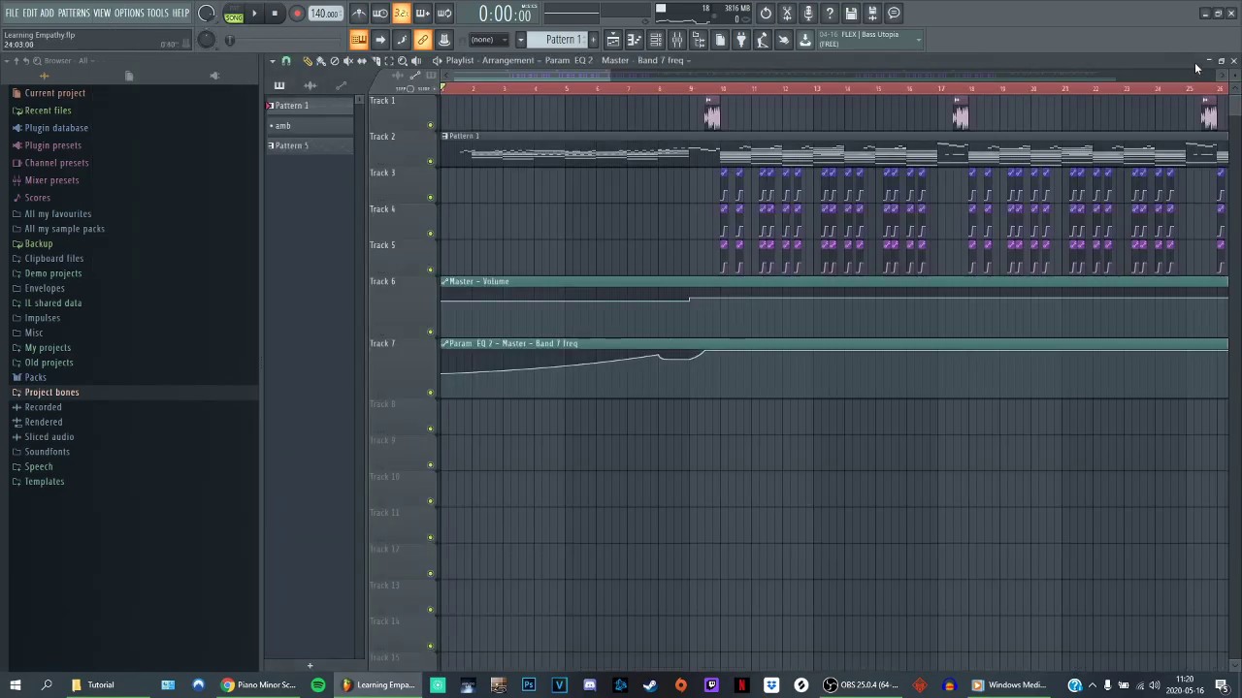1242x698 pixels.
Task: Toggle the playlist snap magnet
Action: click(x=286, y=60)
